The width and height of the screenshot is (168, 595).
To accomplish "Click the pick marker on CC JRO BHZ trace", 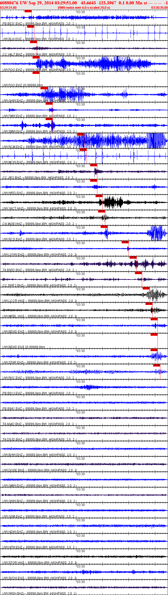I will coord(94,165).
